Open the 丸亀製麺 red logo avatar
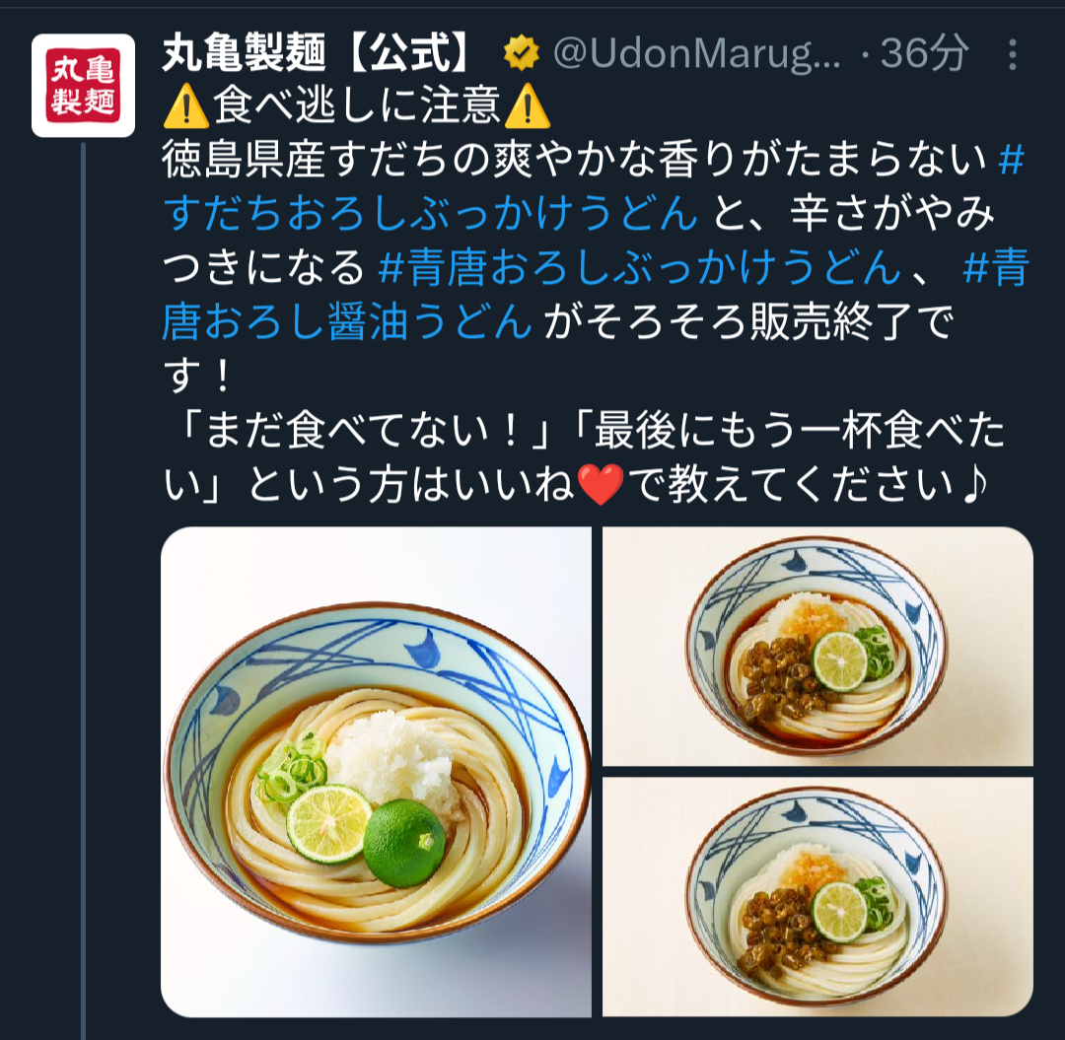This screenshot has width=1065, height=1040. 83,86
